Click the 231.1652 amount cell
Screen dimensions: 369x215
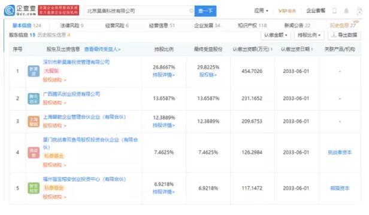(252, 99)
